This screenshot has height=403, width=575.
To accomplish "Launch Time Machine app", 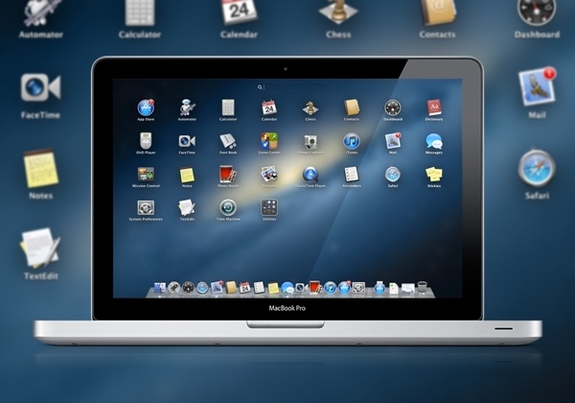I will (228, 208).
